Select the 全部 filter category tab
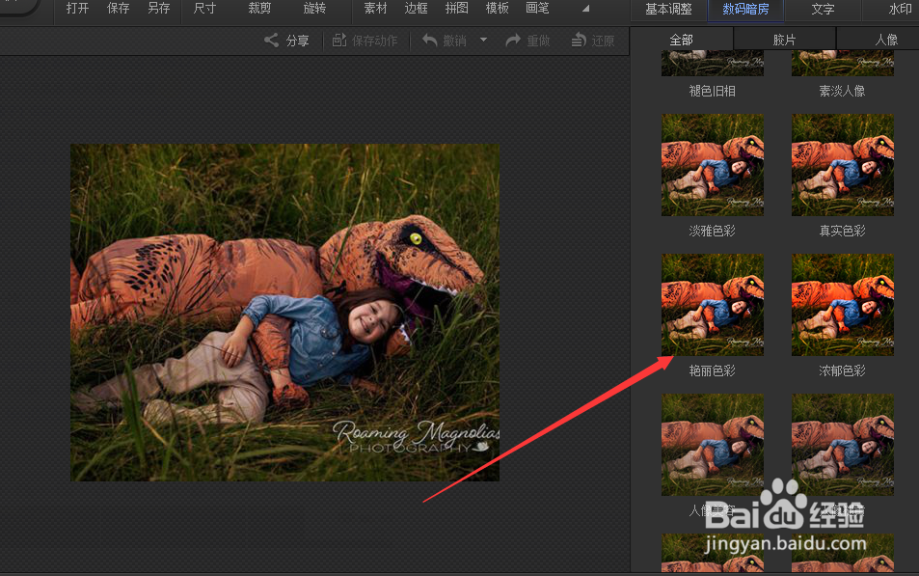919x576 pixels. [x=681, y=40]
